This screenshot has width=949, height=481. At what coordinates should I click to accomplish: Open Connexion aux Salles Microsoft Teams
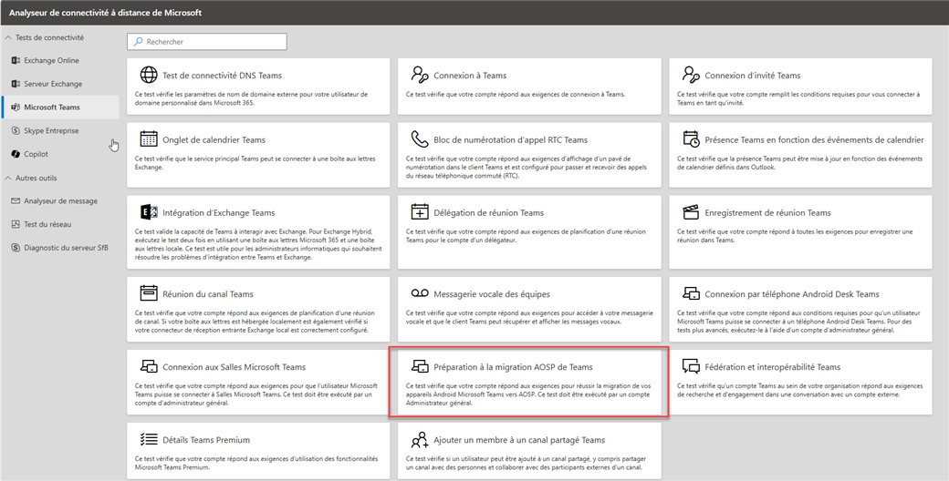(x=258, y=382)
